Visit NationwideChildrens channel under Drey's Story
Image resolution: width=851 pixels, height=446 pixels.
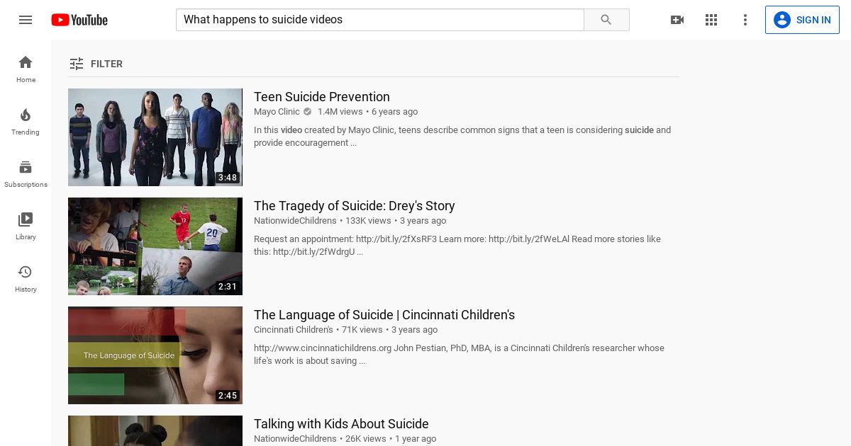295,221
